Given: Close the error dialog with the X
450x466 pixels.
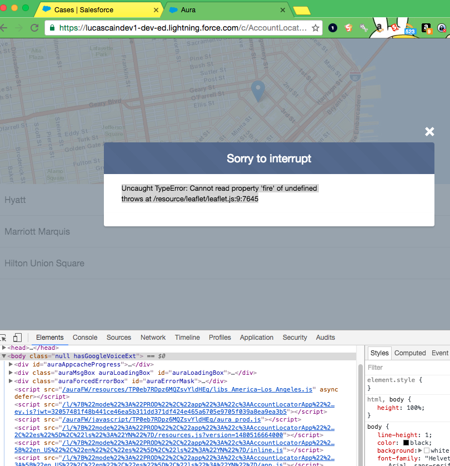Looking at the screenshot, I should click(429, 132).
